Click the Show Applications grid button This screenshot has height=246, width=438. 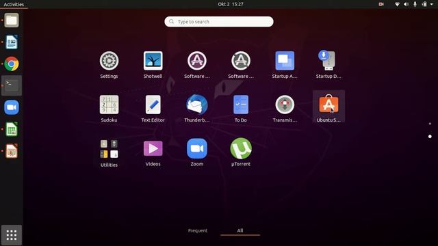[x=12, y=235]
